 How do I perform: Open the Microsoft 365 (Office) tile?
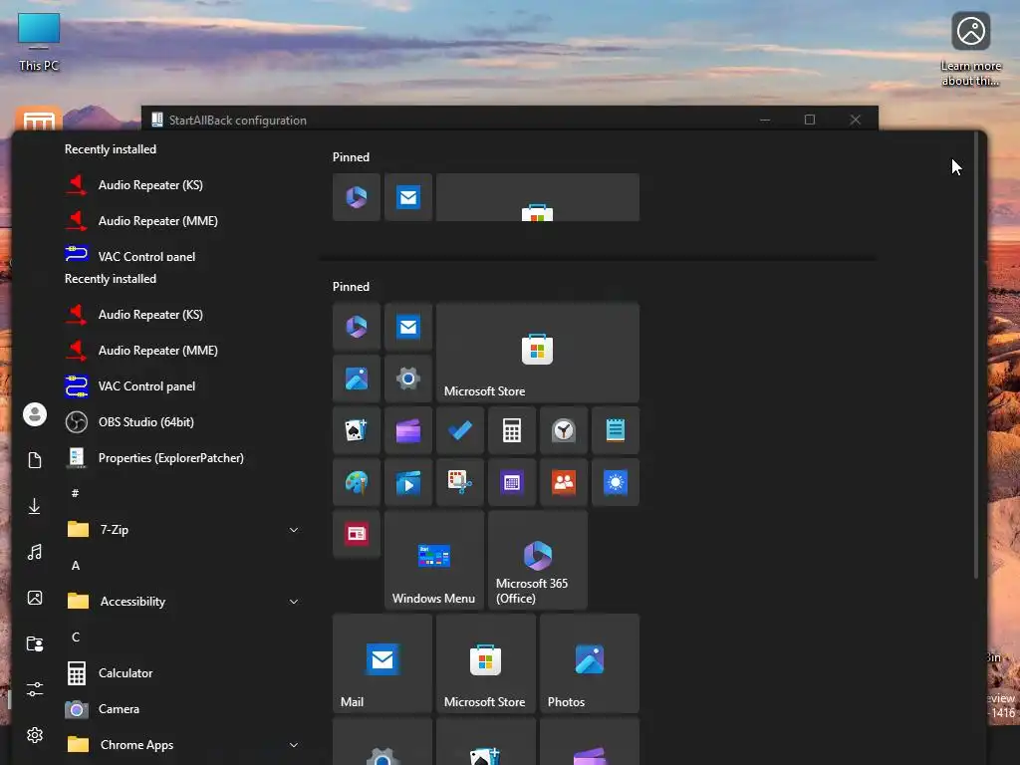click(537, 560)
